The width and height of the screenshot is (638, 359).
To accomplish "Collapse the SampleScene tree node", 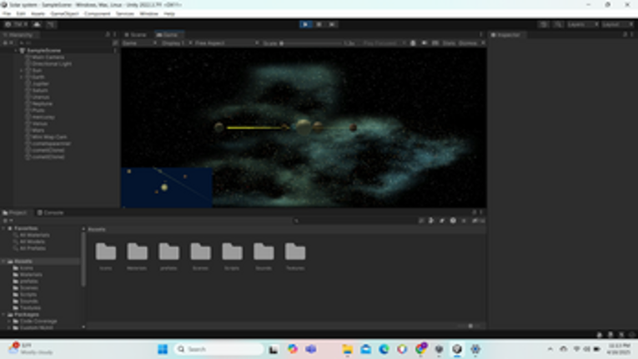I will pyautogui.click(x=16, y=51).
